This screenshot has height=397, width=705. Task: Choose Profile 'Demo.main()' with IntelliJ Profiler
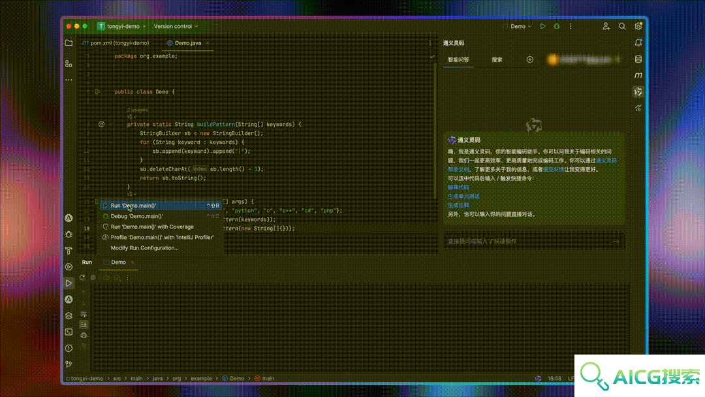coord(161,238)
